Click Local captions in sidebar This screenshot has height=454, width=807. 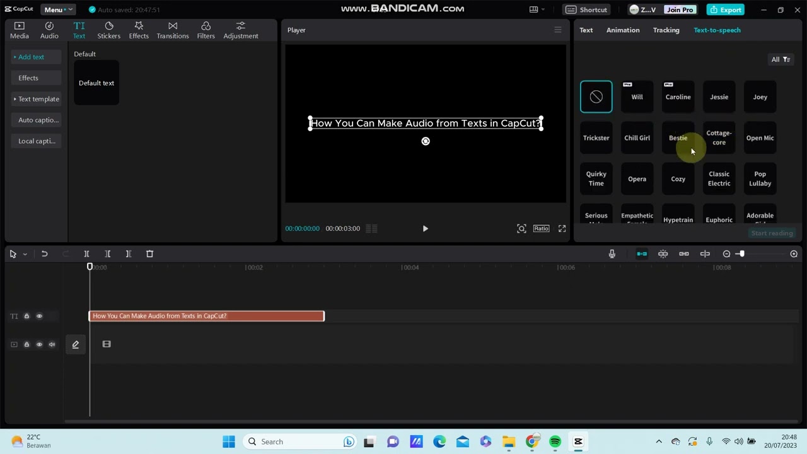point(36,141)
